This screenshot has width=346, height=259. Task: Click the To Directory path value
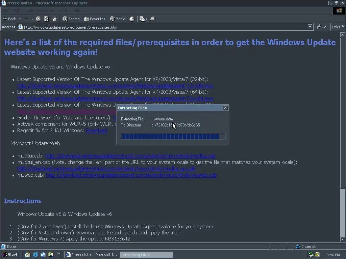coord(176,125)
